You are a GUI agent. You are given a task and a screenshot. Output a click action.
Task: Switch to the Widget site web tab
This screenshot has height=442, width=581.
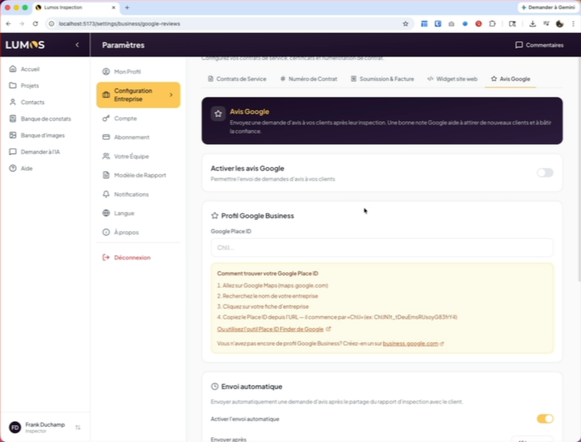pos(452,79)
